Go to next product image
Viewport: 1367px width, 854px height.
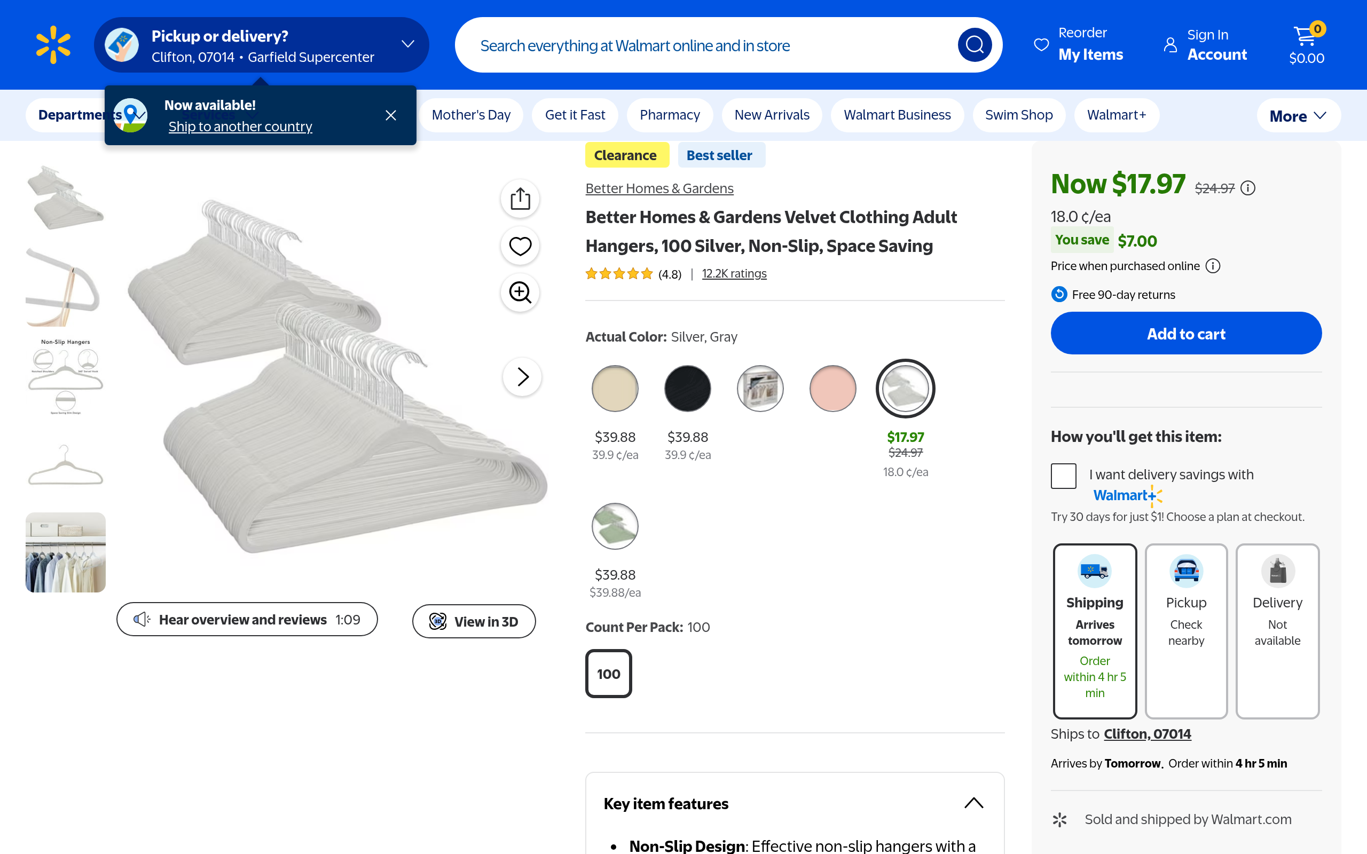click(x=523, y=377)
